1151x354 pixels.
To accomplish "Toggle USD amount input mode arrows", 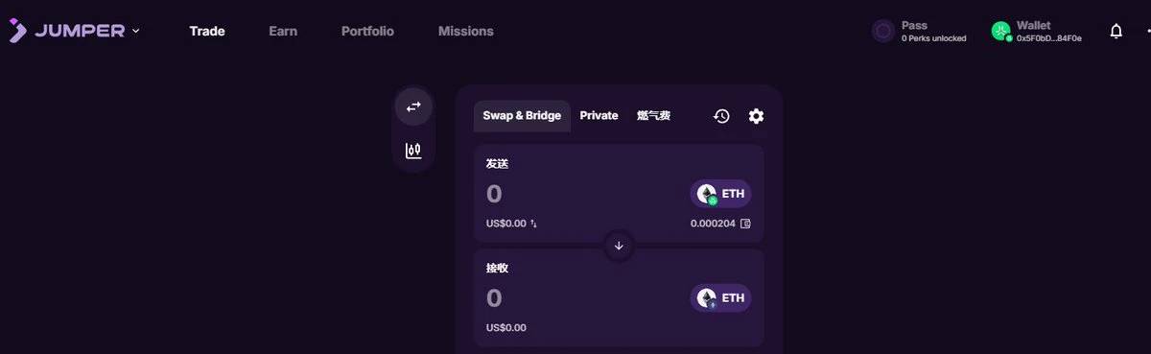I will (x=534, y=224).
